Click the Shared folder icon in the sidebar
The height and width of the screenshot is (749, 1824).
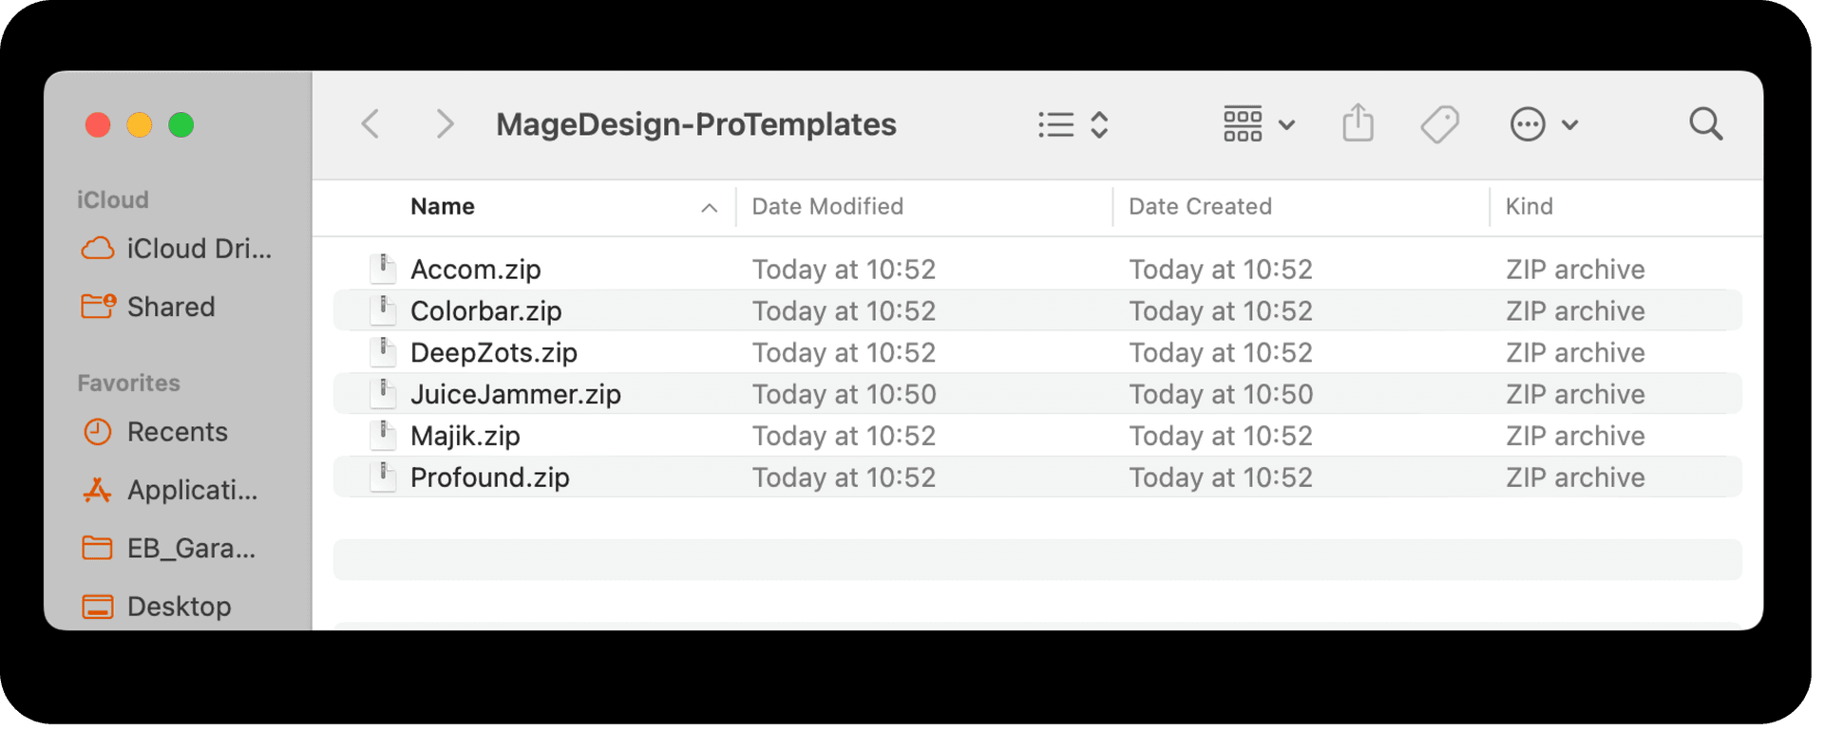click(x=98, y=306)
